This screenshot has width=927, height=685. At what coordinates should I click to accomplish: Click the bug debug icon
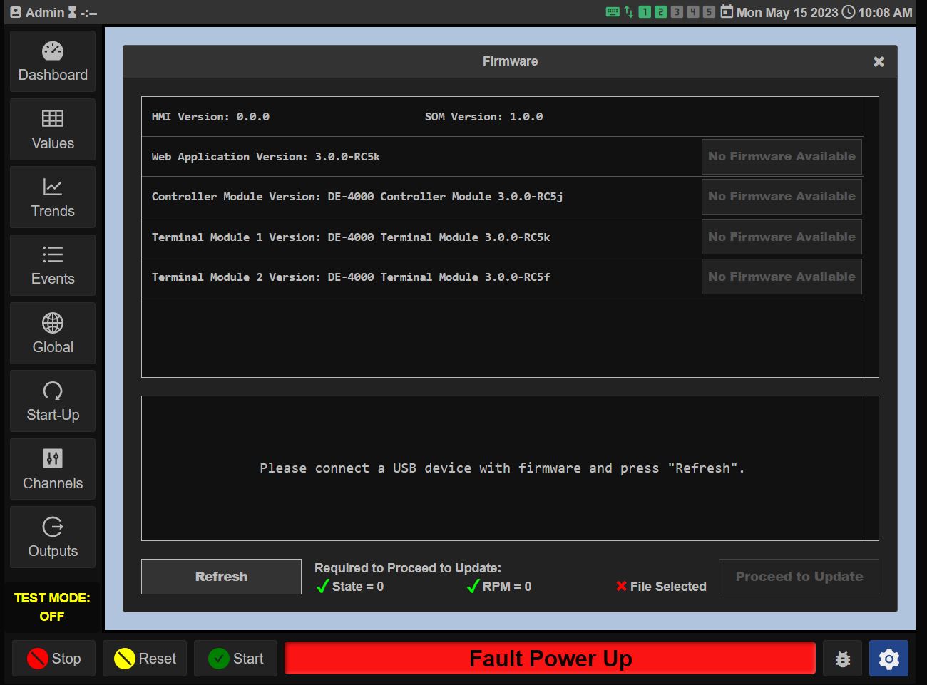(842, 659)
